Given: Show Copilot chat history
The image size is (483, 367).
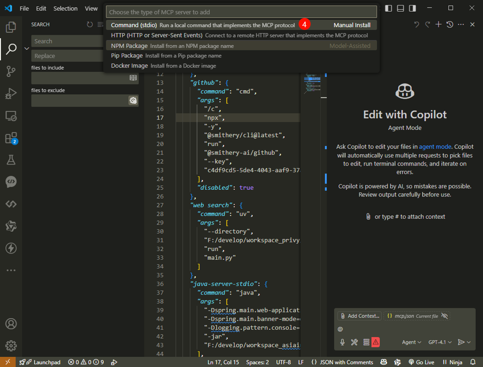Looking at the screenshot, I should coord(450,25).
